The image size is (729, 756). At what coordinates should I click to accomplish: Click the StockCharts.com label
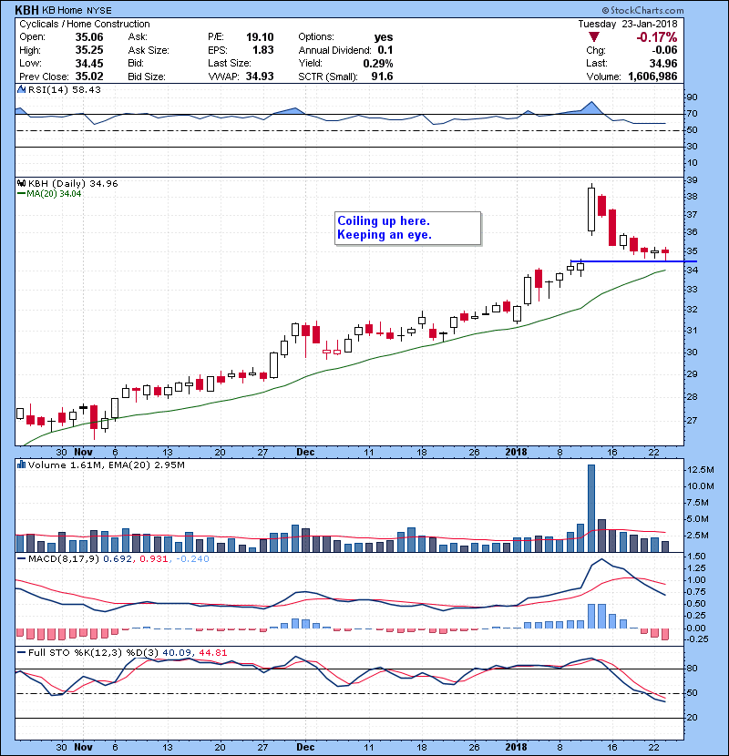[x=642, y=10]
